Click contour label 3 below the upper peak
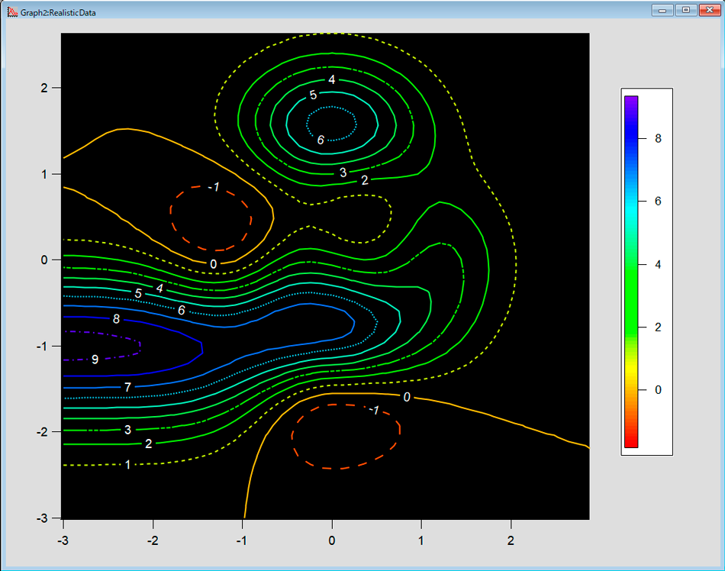Viewport: 725px width, 571px height. pyautogui.click(x=343, y=173)
